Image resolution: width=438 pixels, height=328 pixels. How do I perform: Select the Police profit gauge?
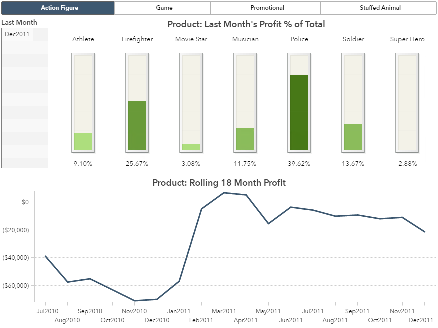(x=299, y=102)
